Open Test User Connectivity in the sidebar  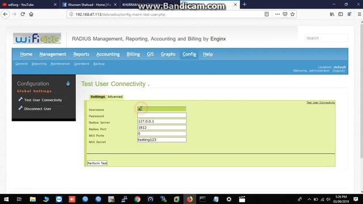(x=43, y=100)
